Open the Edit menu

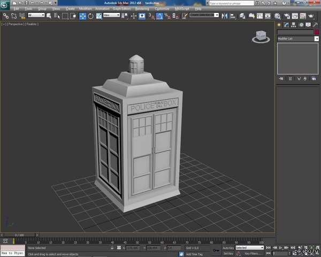click(x=16, y=9)
